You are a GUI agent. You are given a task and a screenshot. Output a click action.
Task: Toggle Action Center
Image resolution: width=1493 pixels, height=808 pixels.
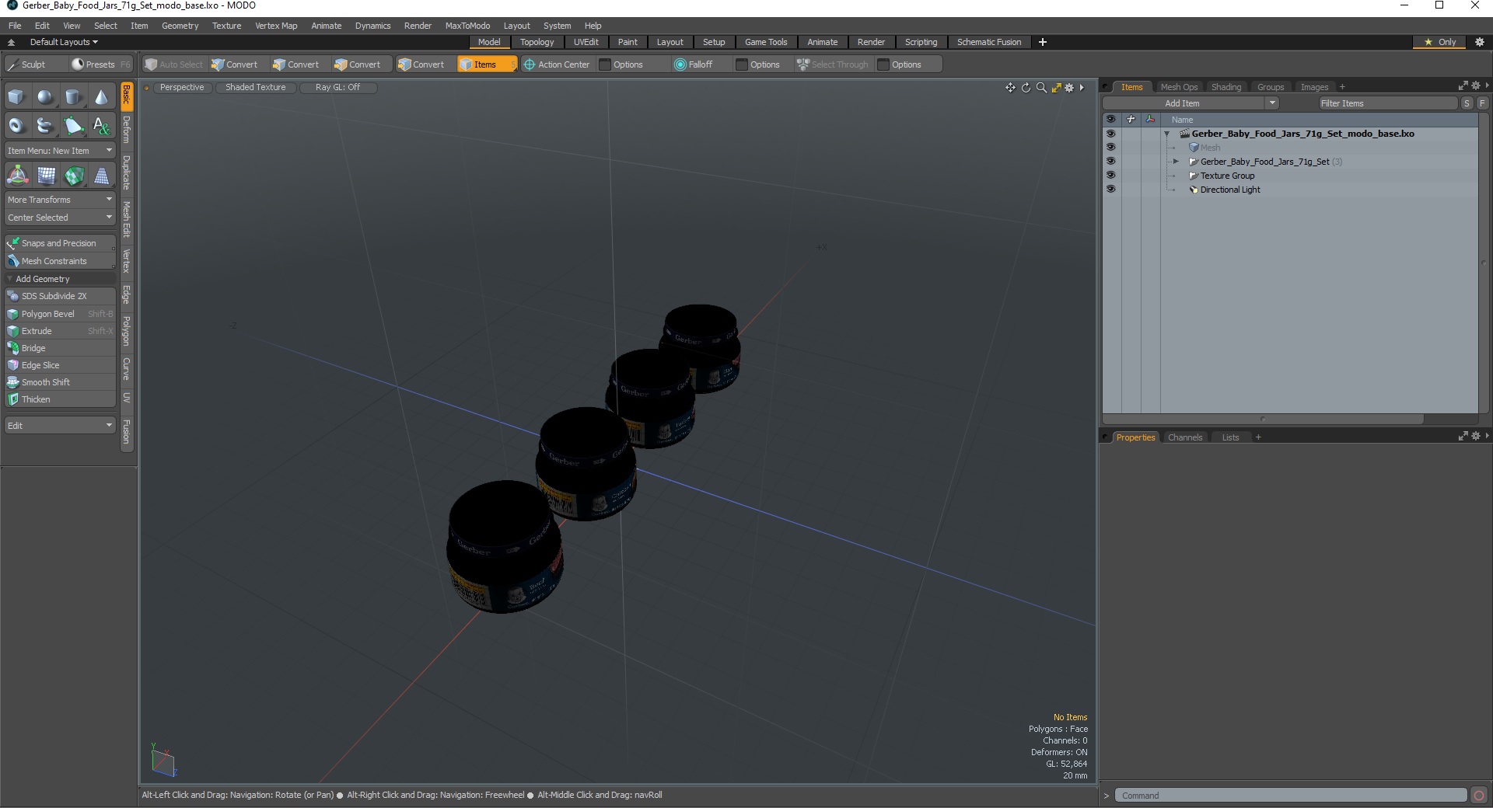(x=557, y=64)
